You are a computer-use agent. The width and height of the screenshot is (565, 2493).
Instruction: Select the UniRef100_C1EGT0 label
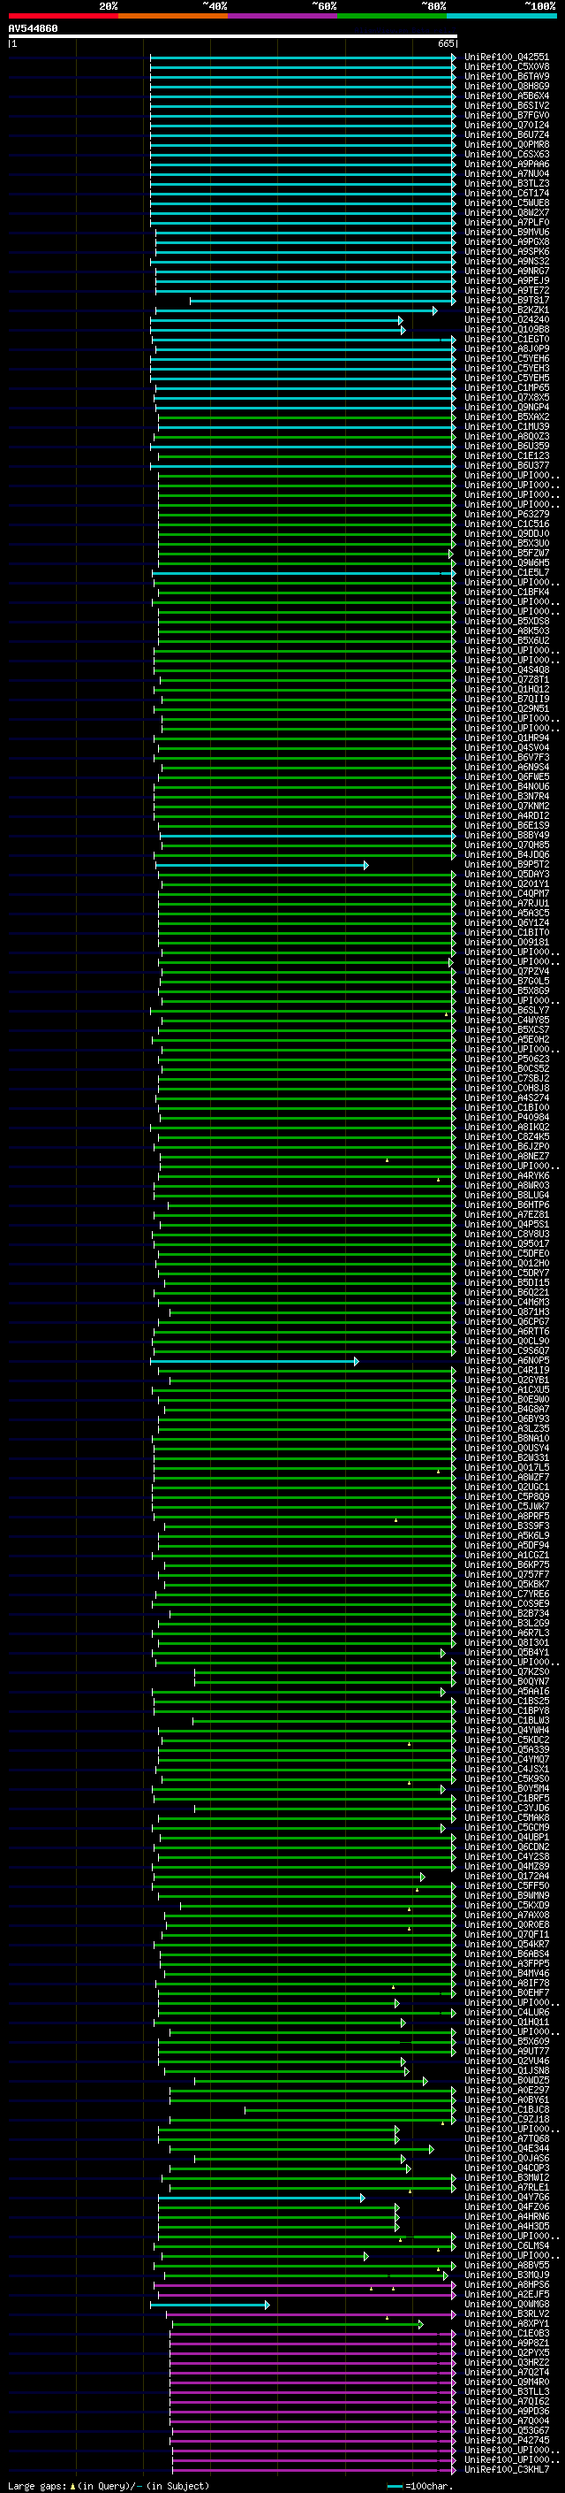click(x=507, y=339)
